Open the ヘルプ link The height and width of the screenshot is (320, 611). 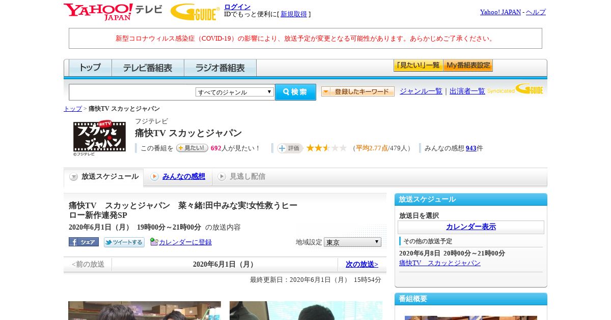click(536, 12)
